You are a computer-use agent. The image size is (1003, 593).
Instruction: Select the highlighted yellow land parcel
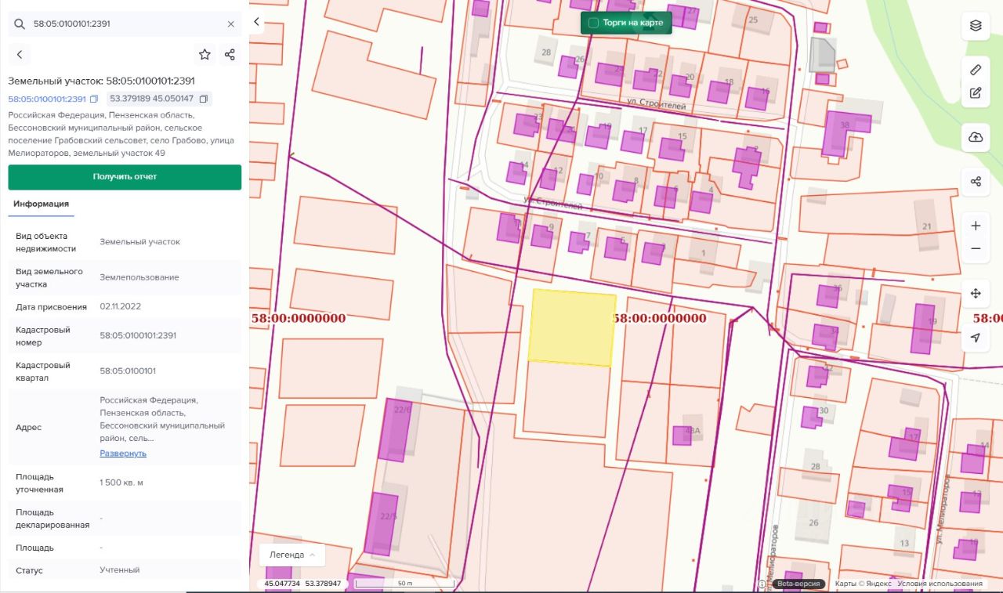click(x=571, y=327)
